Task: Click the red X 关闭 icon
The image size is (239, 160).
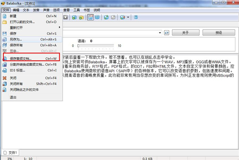Action: [x=5, y=78]
